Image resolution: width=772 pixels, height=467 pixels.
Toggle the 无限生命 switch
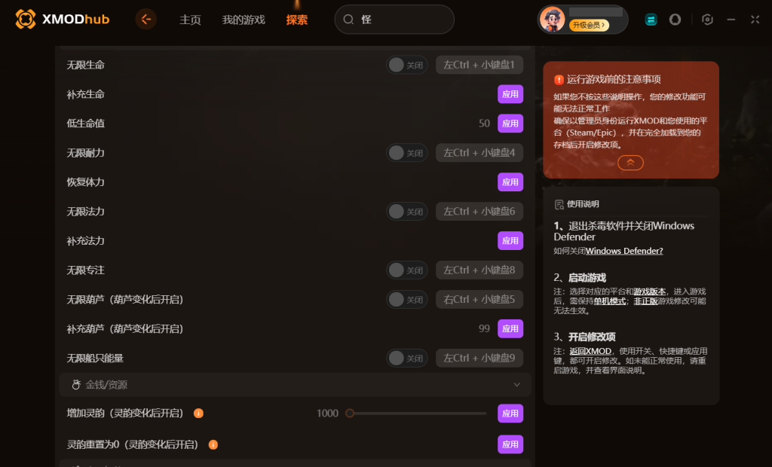point(406,65)
